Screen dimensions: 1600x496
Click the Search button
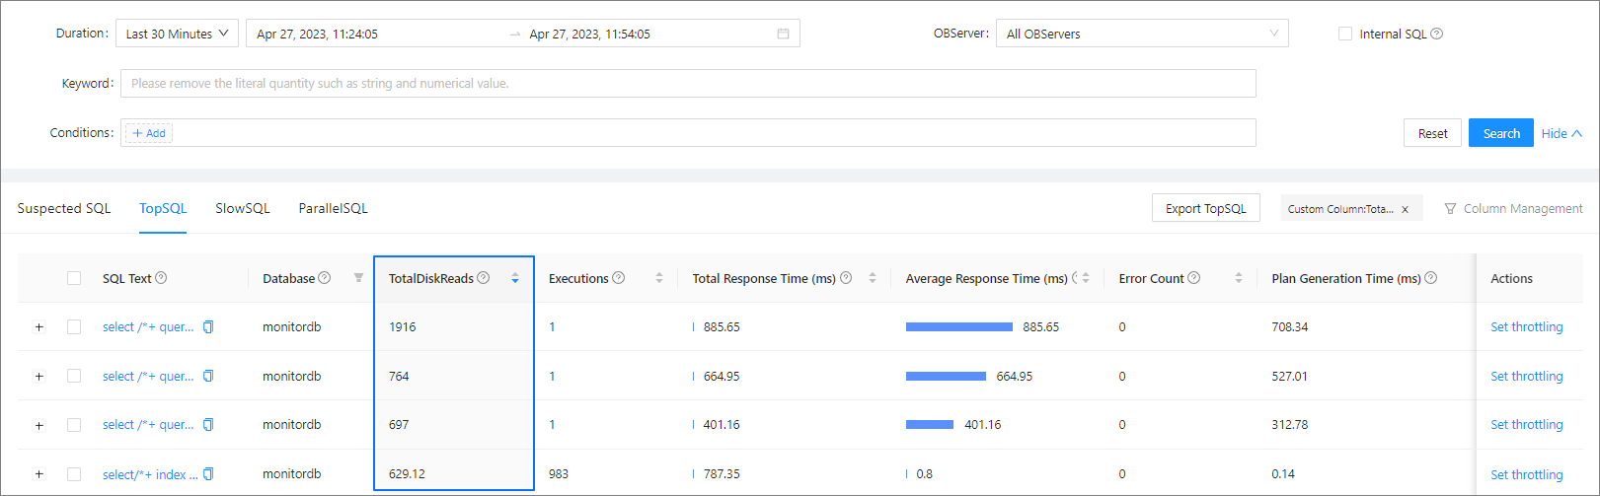click(1500, 133)
